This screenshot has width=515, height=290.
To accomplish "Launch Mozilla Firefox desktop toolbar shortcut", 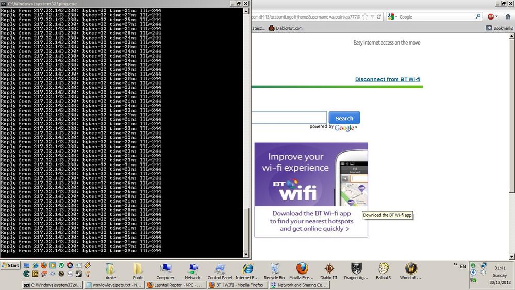I will click(x=302, y=271).
